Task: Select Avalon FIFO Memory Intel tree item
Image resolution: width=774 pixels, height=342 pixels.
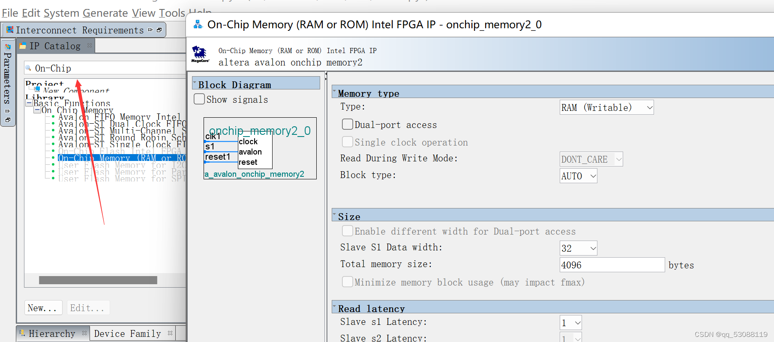Action: click(120, 117)
